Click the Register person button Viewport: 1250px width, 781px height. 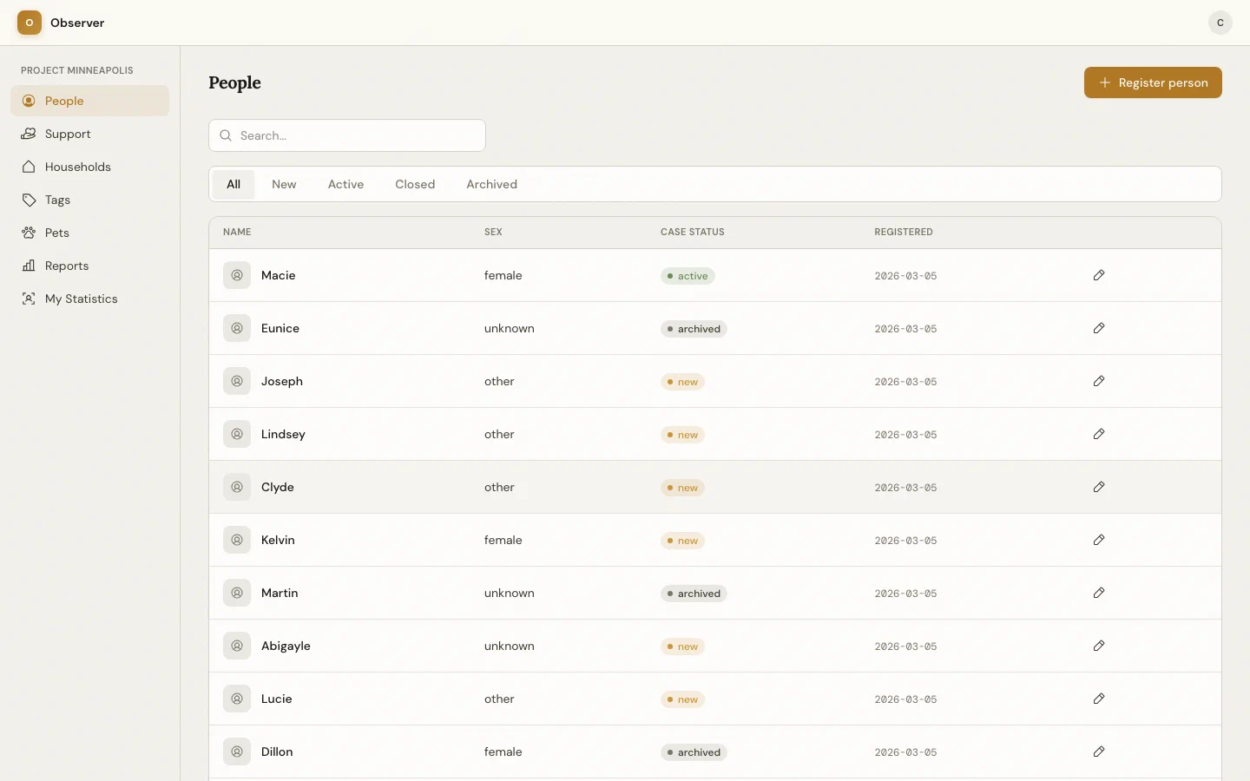pos(1153,82)
